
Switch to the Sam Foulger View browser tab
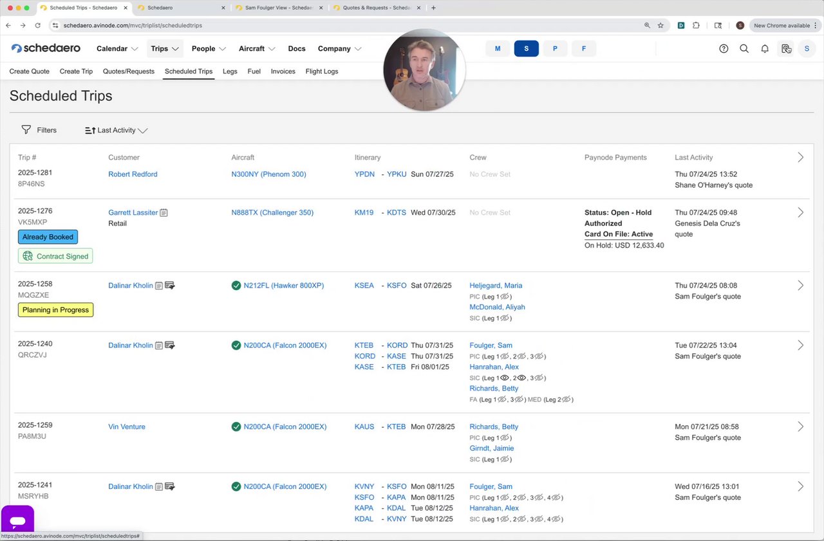tap(279, 8)
